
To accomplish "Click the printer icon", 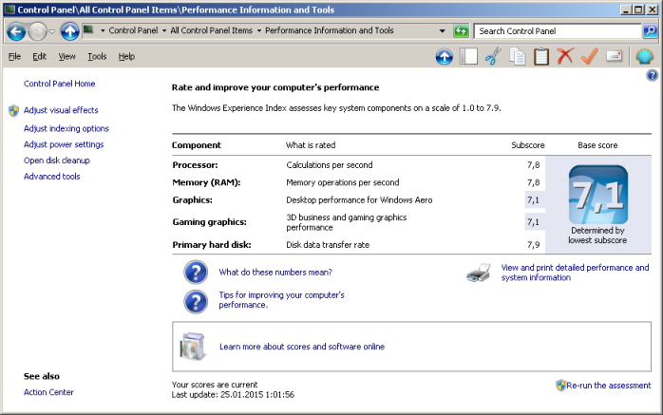I will tap(479, 273).
